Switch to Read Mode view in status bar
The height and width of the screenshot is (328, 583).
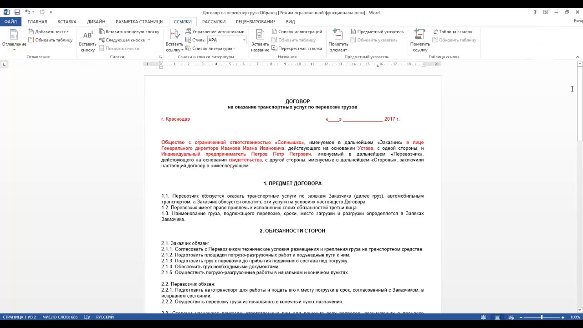(x=484, y=317)
